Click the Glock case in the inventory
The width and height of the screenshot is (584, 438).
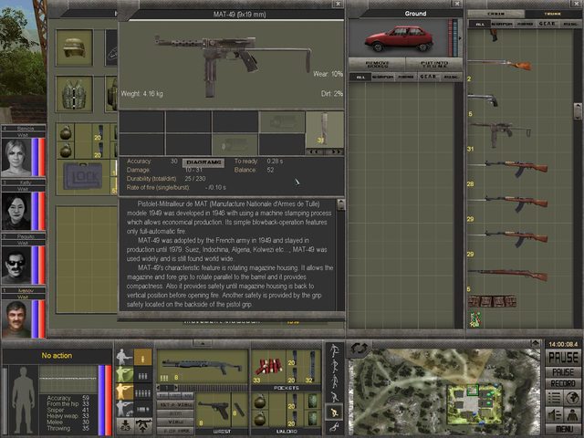click(83, 176)
